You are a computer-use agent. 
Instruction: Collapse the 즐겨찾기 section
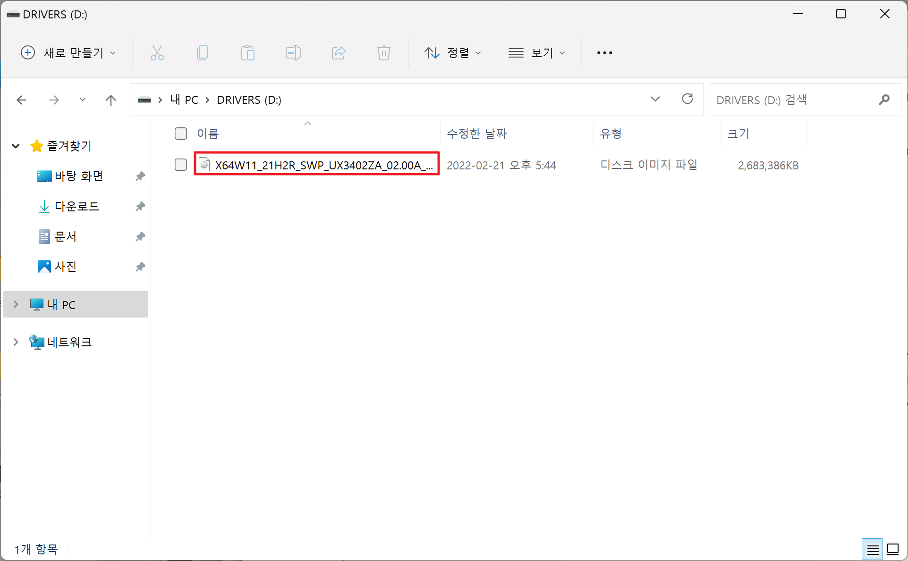16,146
